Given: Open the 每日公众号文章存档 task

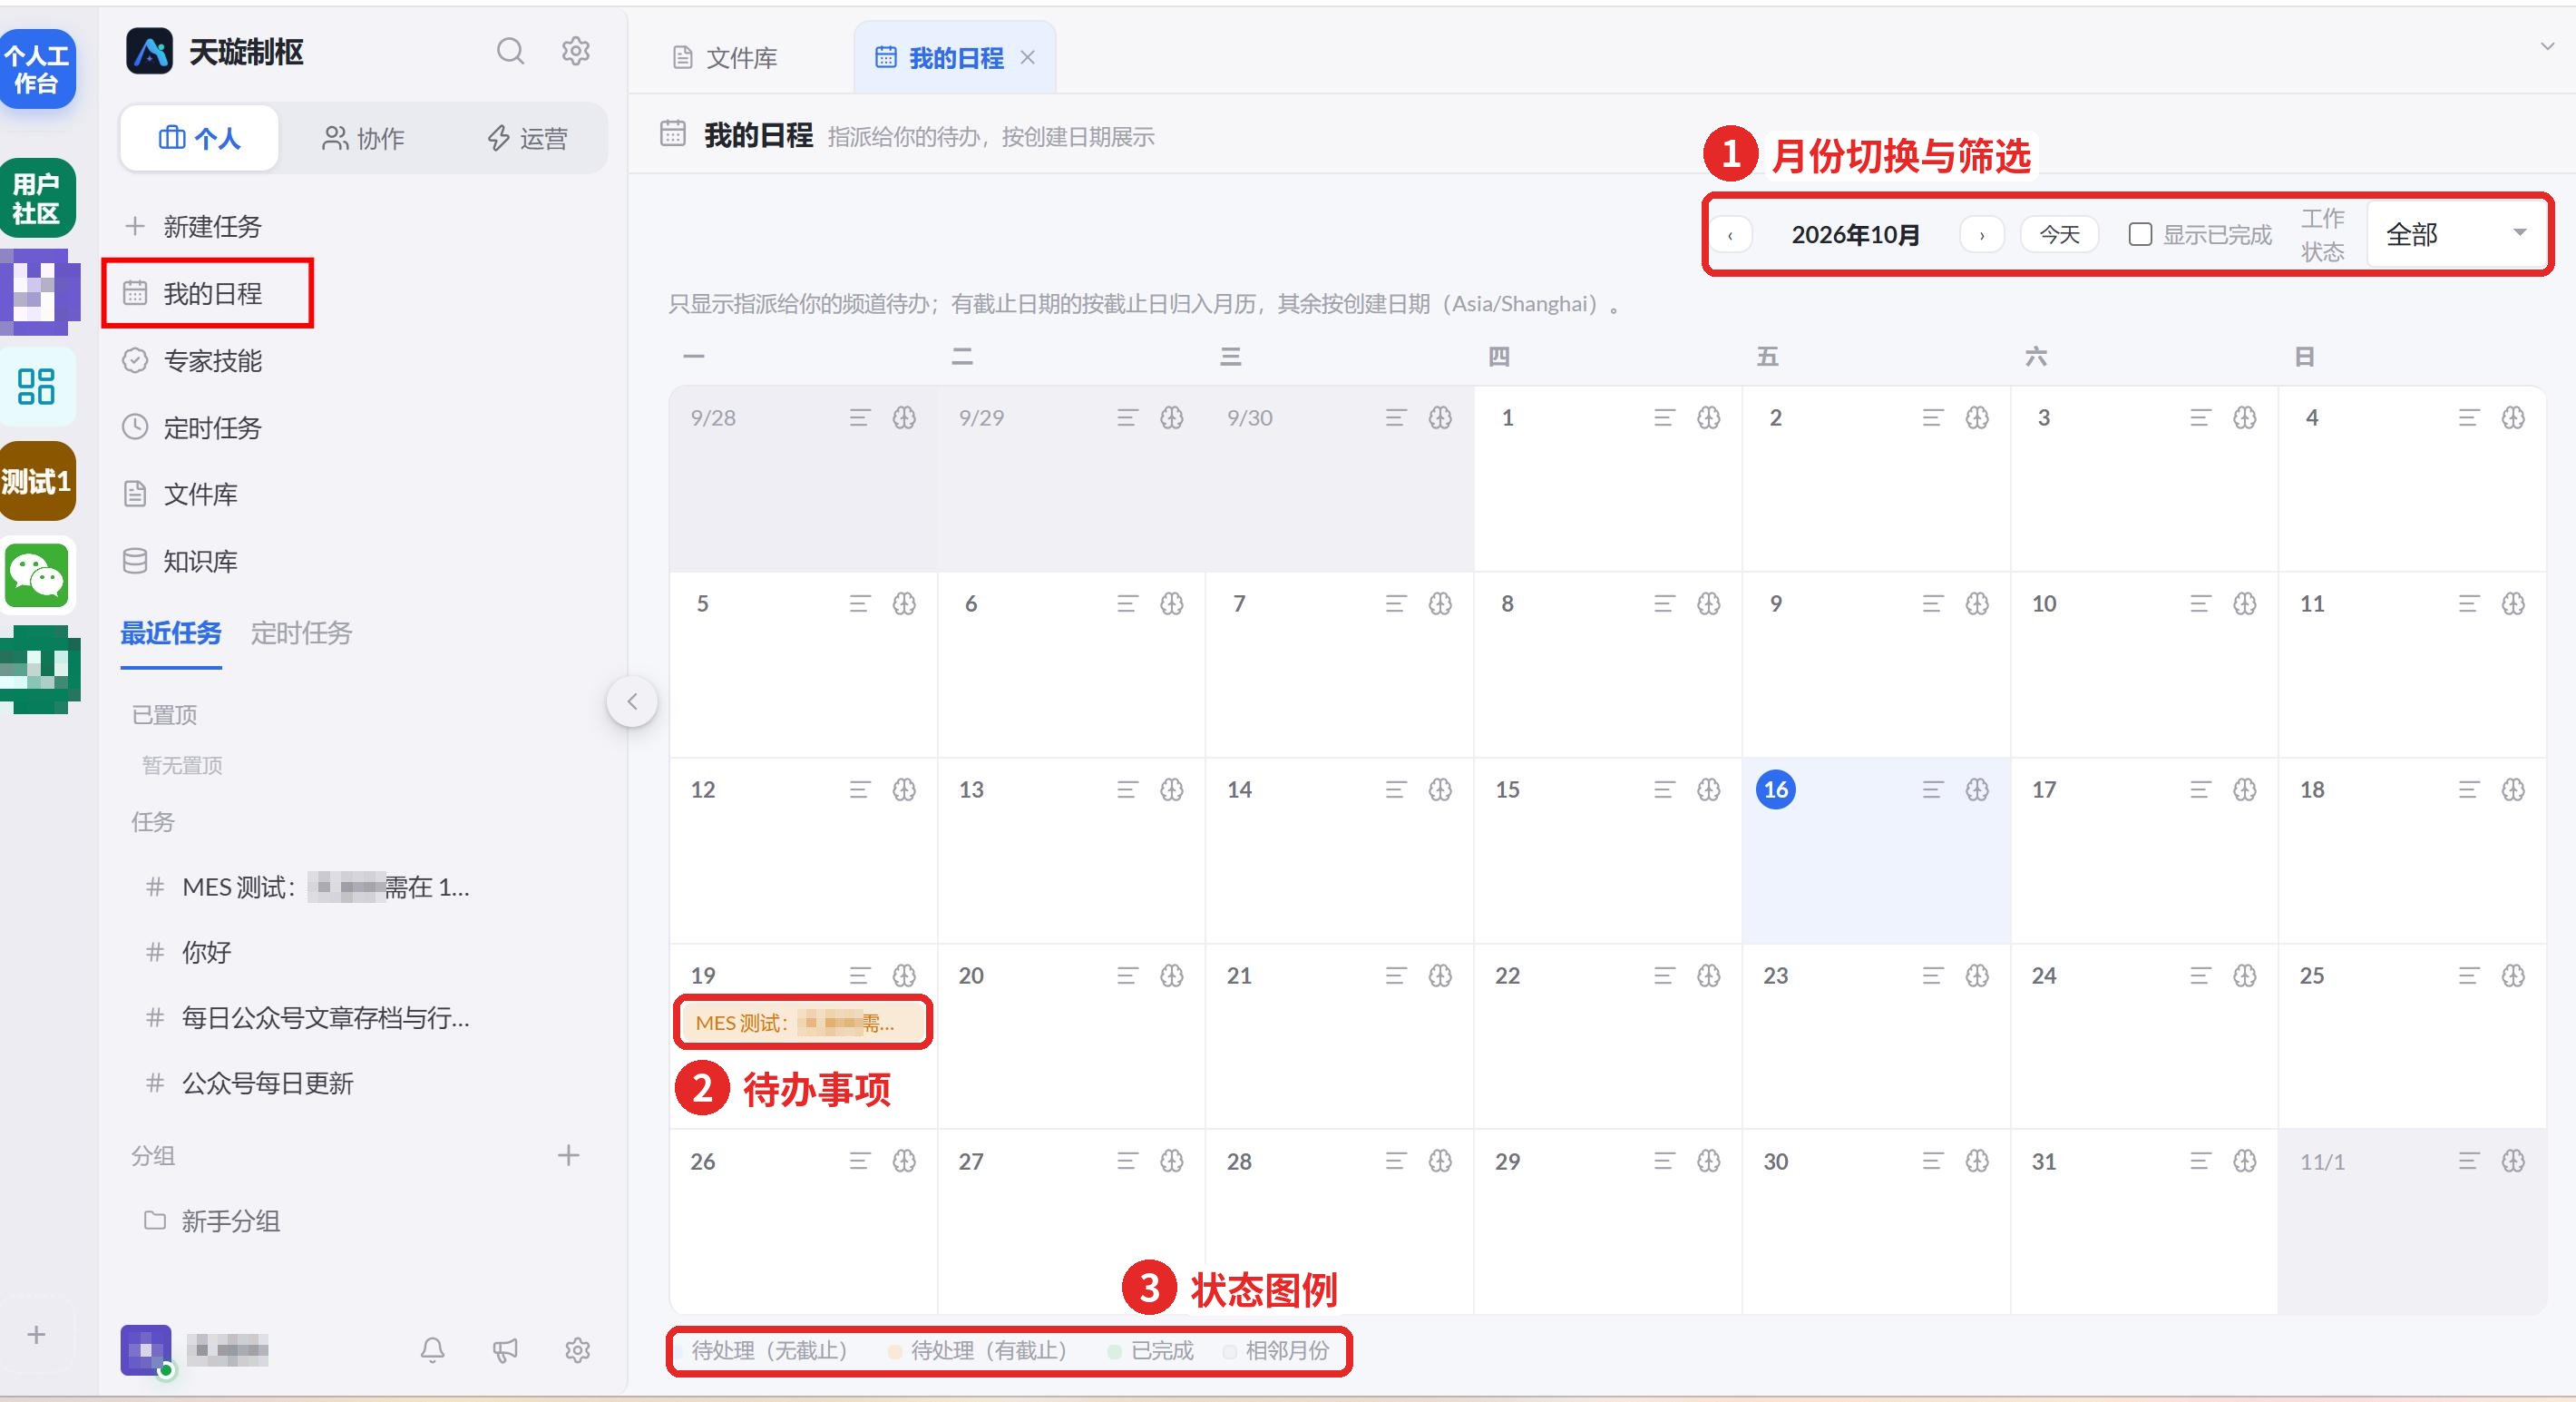Looking at the screenshot, I should pos(325,1018).
